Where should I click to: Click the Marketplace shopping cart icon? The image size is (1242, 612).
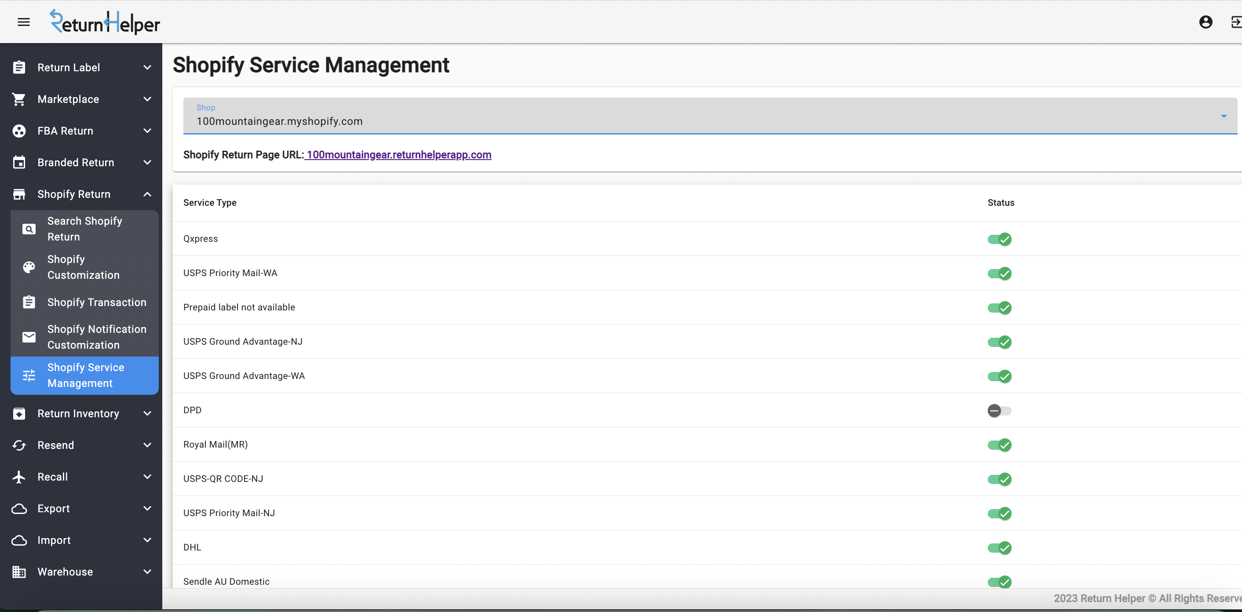coord(19,99)
